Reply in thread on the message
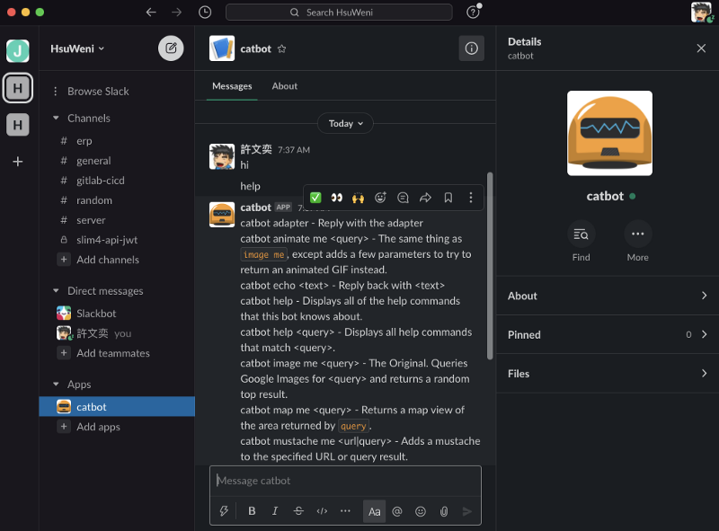The image size is (719, 531). click(403, 198)
